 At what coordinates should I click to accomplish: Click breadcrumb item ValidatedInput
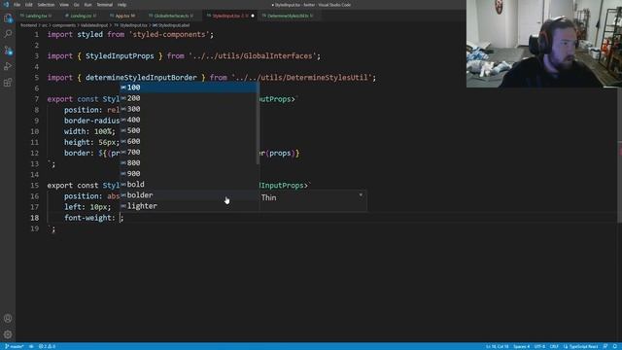94,25
